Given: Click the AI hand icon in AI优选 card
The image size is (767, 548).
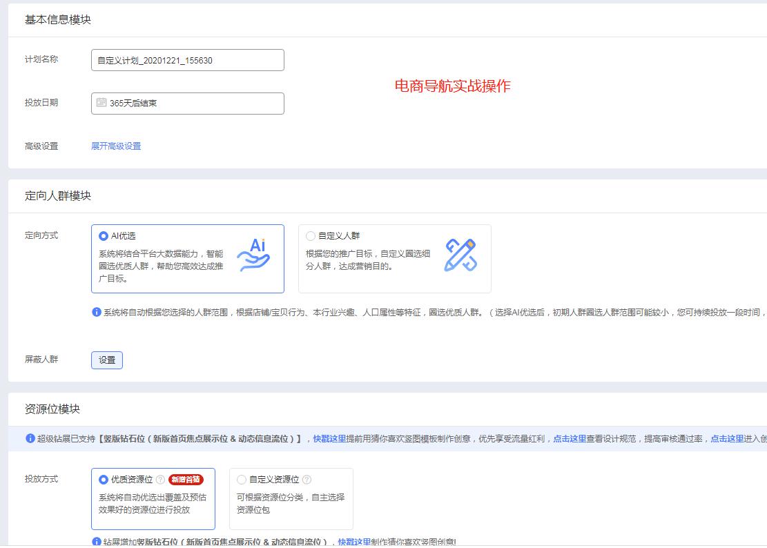Looking at the screenshot, I should coord(253,256).
